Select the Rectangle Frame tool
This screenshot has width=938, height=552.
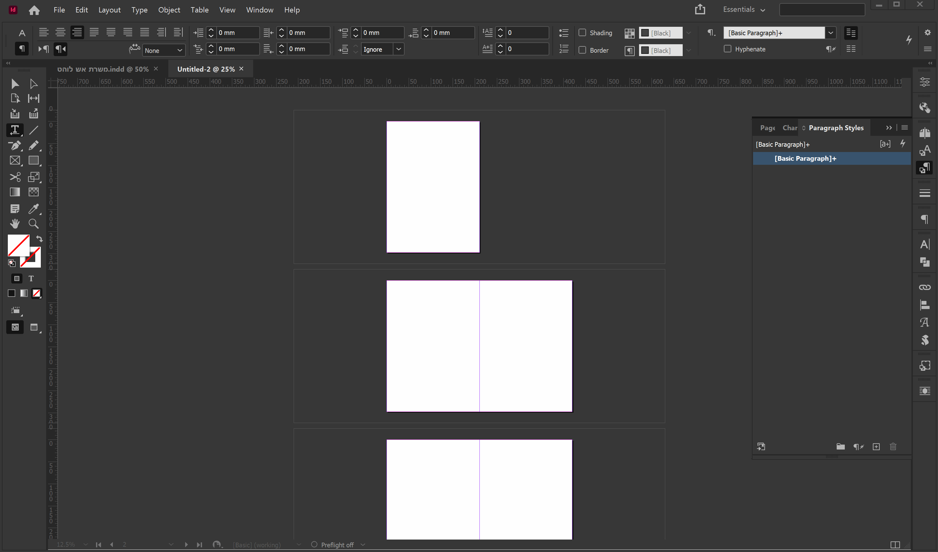pyautogui.click(x=15, y=160)
